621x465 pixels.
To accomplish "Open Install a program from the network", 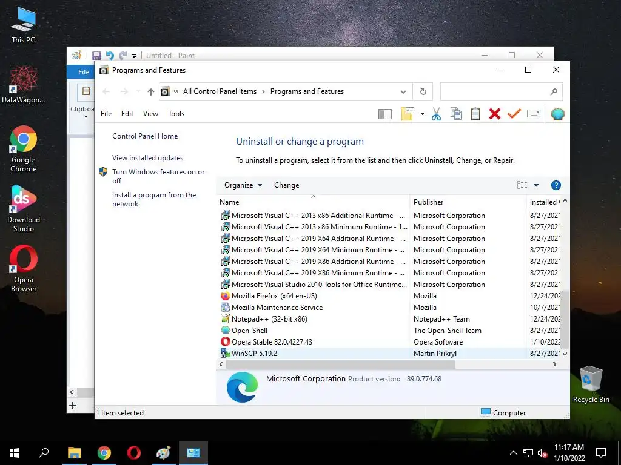I will (154, 199).
